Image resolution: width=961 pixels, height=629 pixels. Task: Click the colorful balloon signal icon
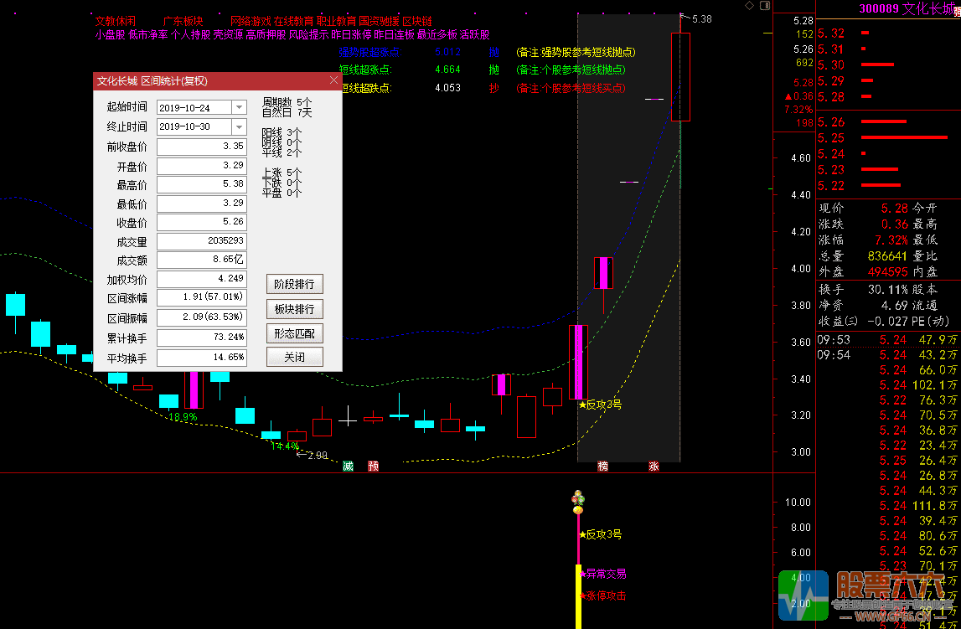click(577, 503)
